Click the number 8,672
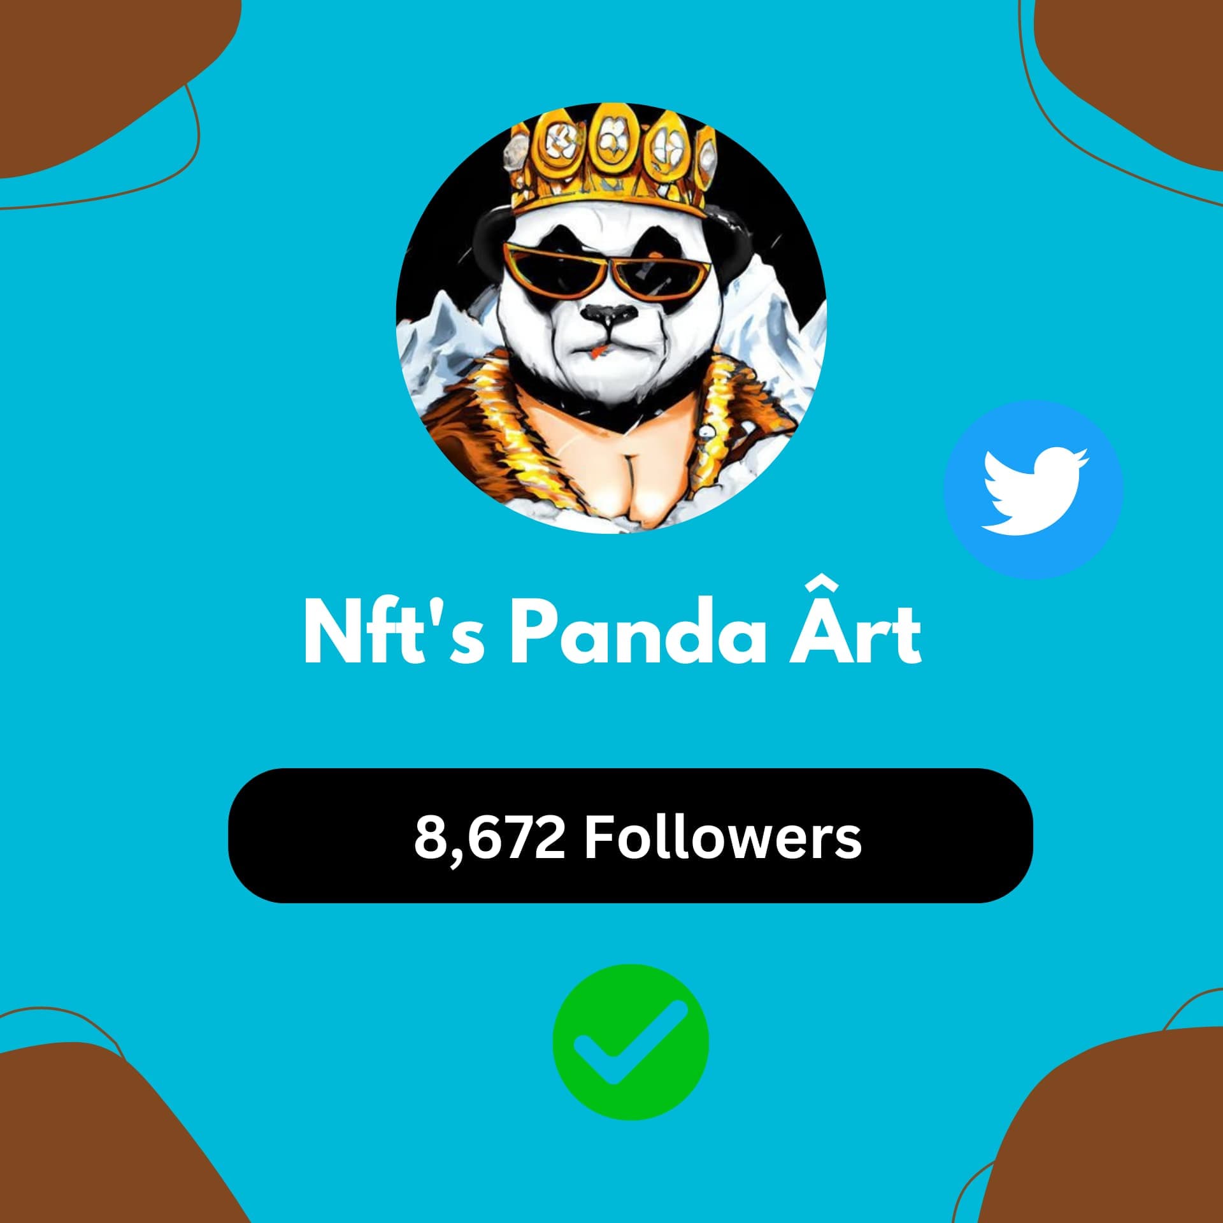The width and height of the screenshot is (1223, 1223). (489, 838)
